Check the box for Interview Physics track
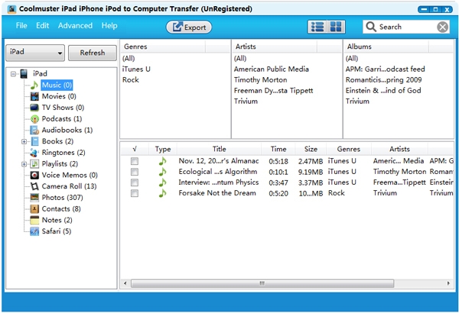The width and height of the screenshot is (459, 313). tap(135, 182)
